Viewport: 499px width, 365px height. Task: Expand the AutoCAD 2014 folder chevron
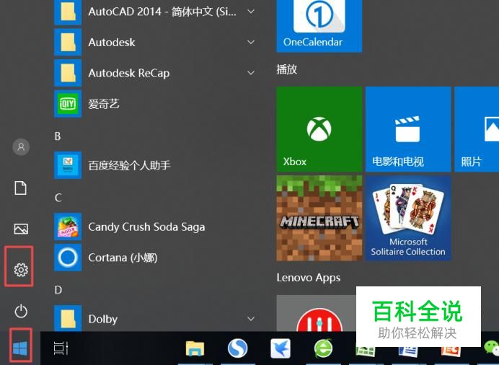pyautogui.click(x=251, y=12)
